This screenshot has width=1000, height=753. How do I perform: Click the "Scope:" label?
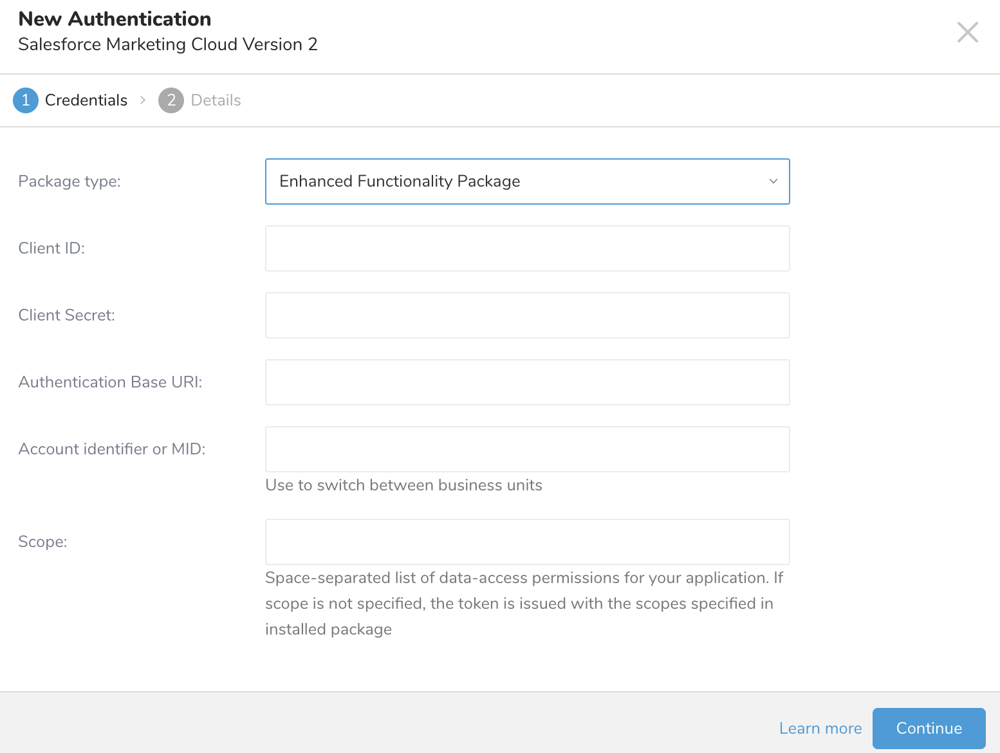click(42, 542)
